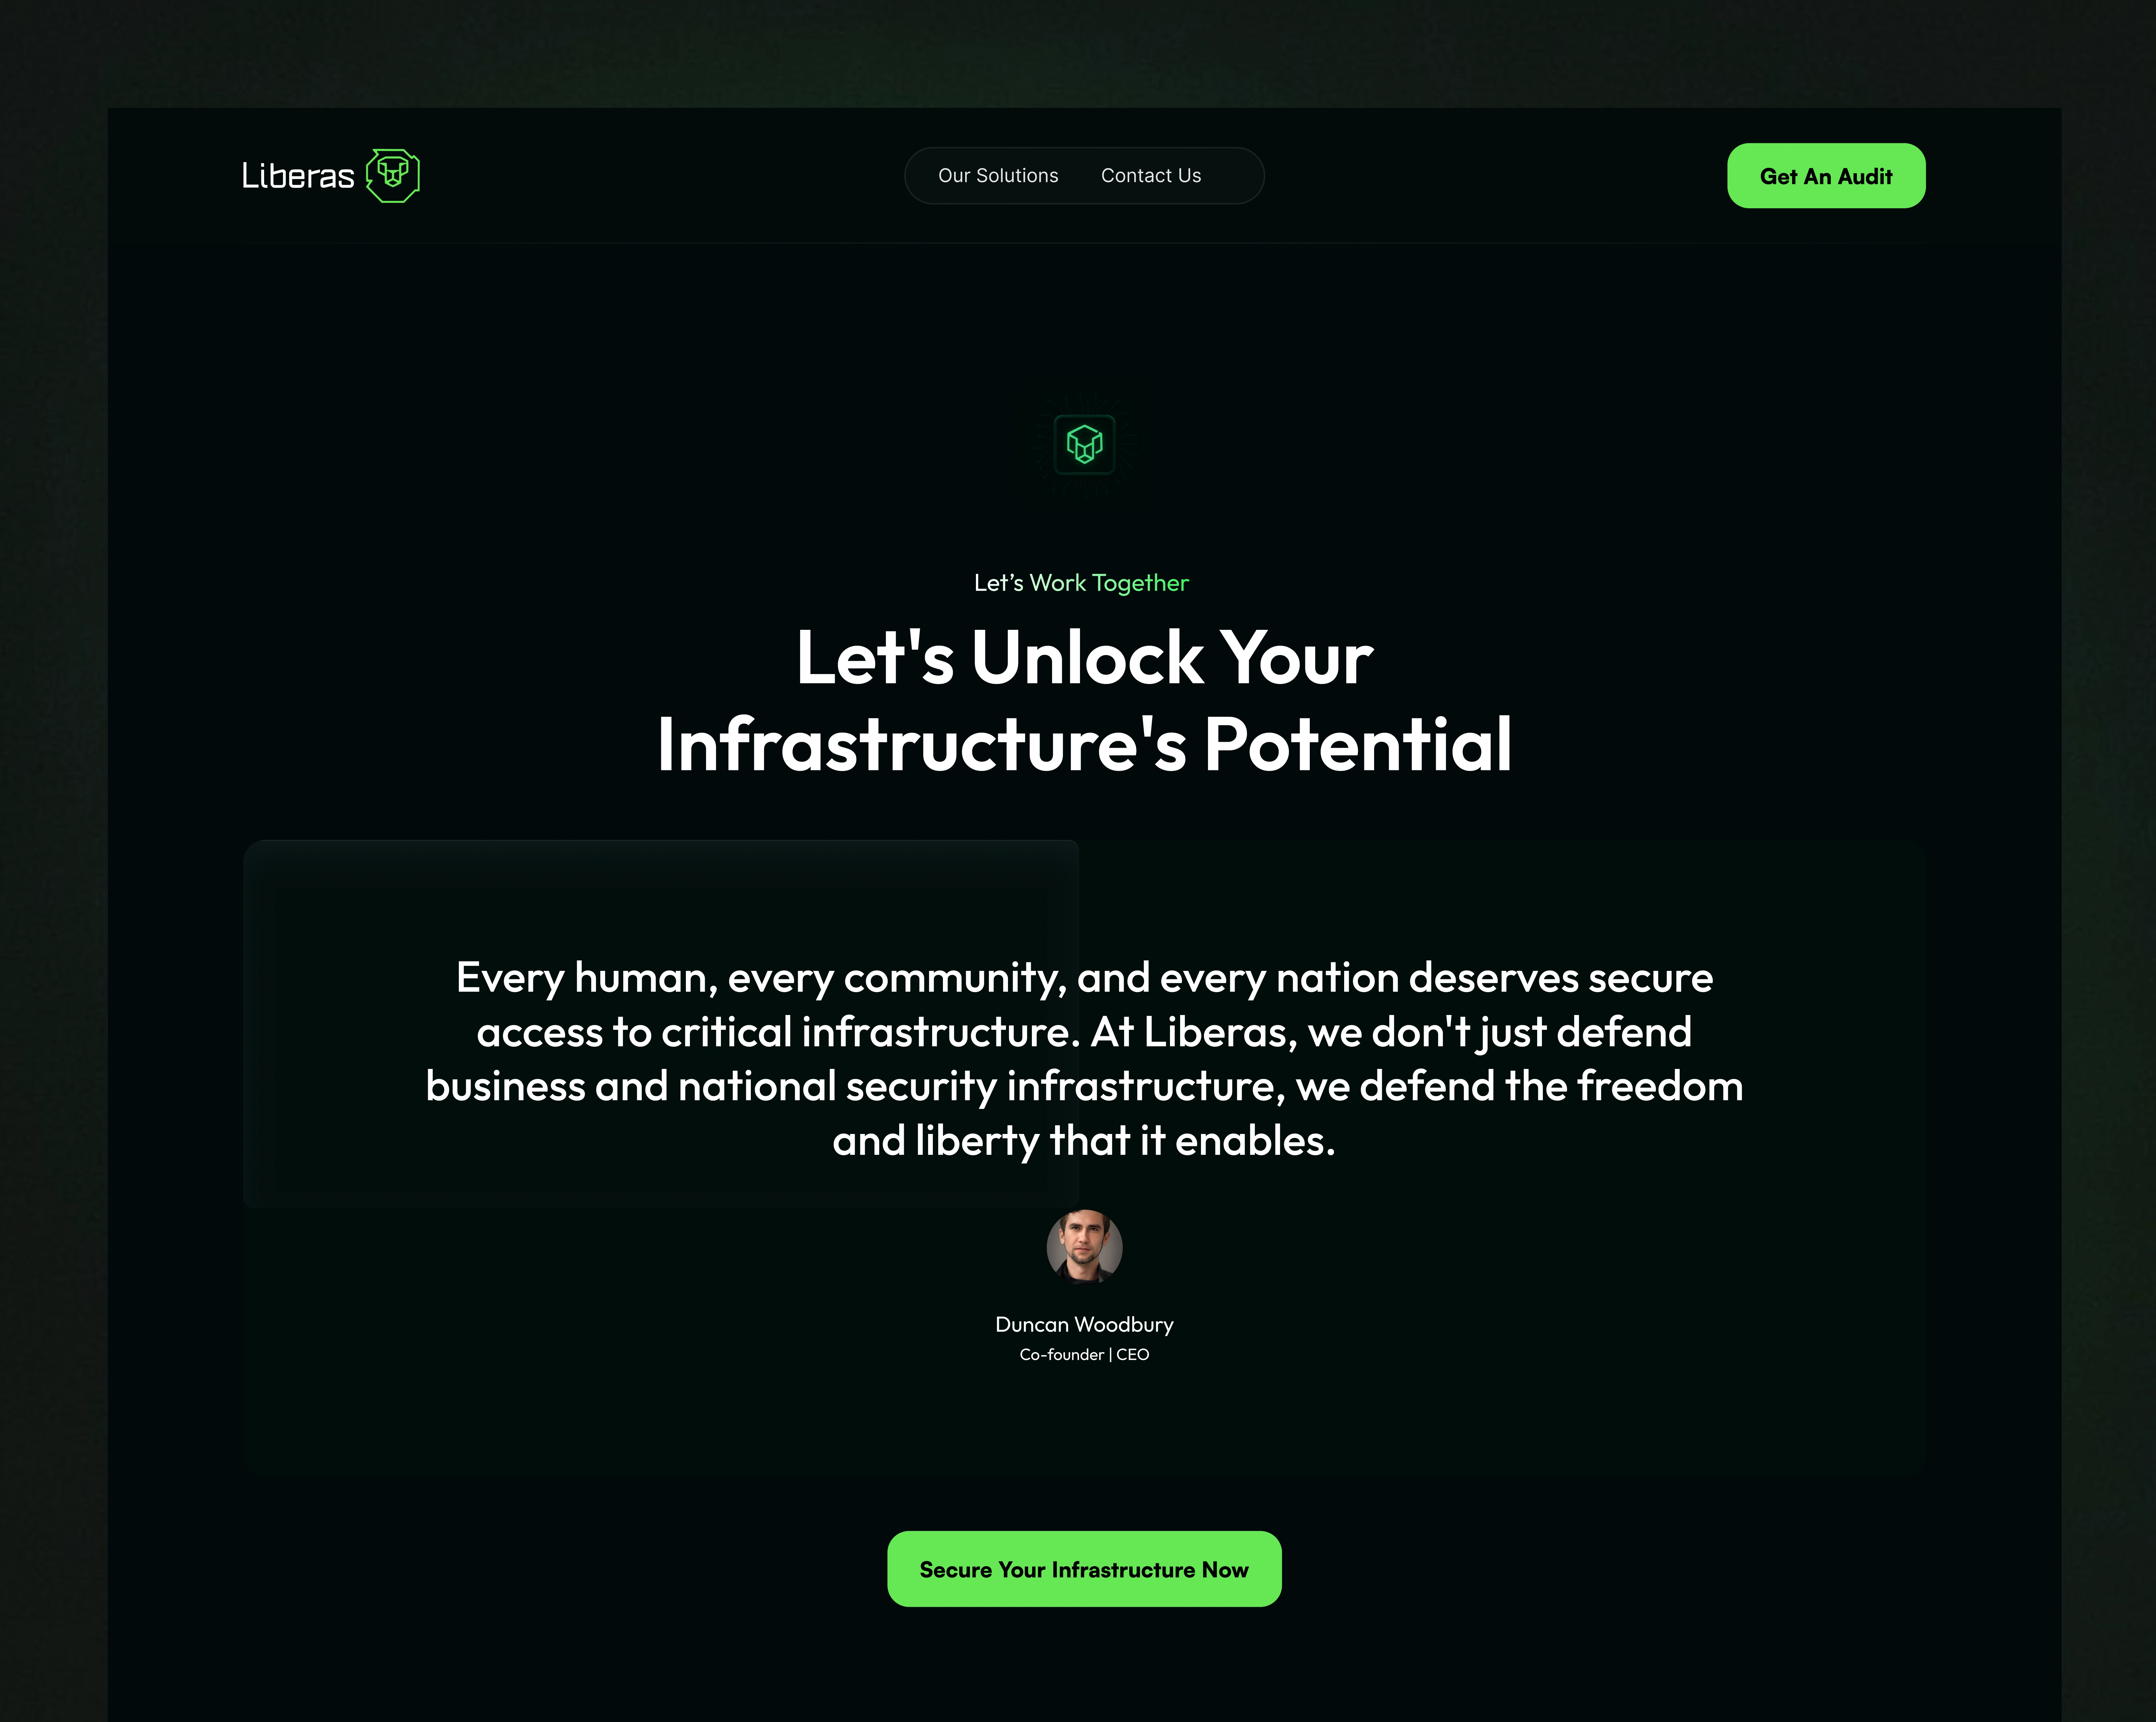Screen dimensions: 2156x1722
Task: Click the word Secure in bottom green button
Action: (956, 1570)
